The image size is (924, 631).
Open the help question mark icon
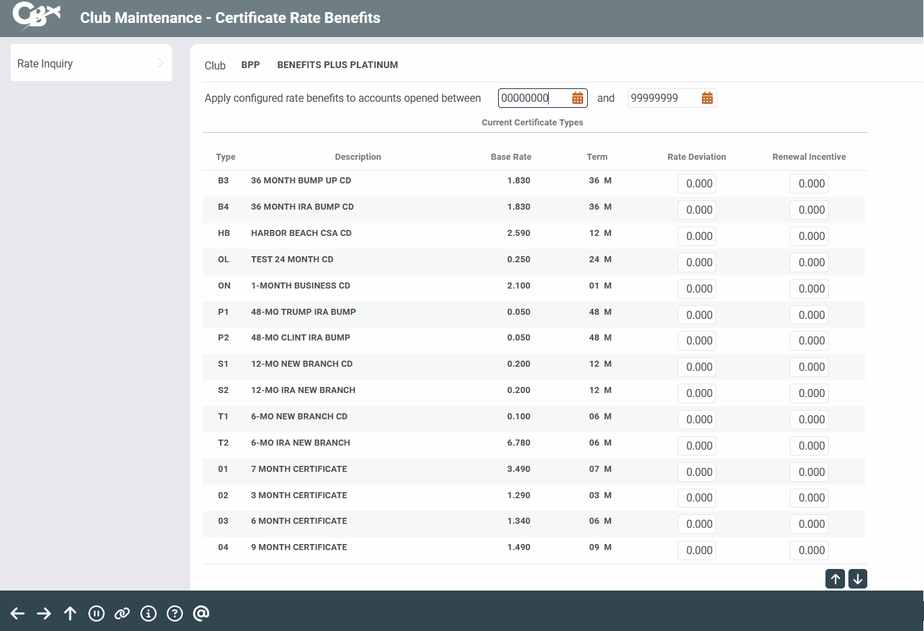(175, 613)
